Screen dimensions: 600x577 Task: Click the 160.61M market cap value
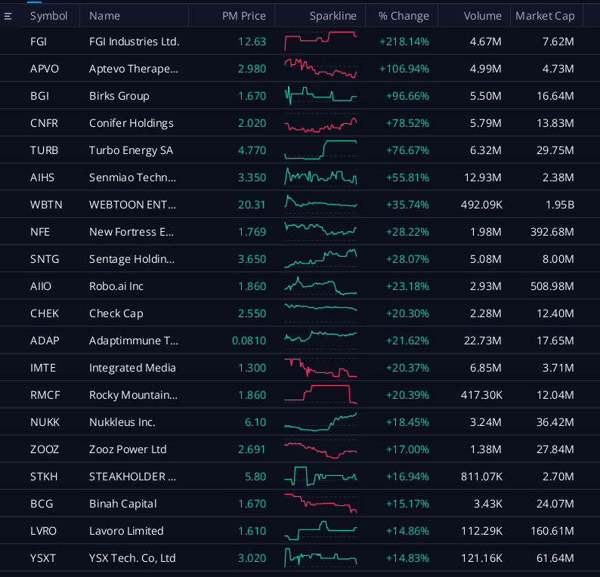coord(552,530)
